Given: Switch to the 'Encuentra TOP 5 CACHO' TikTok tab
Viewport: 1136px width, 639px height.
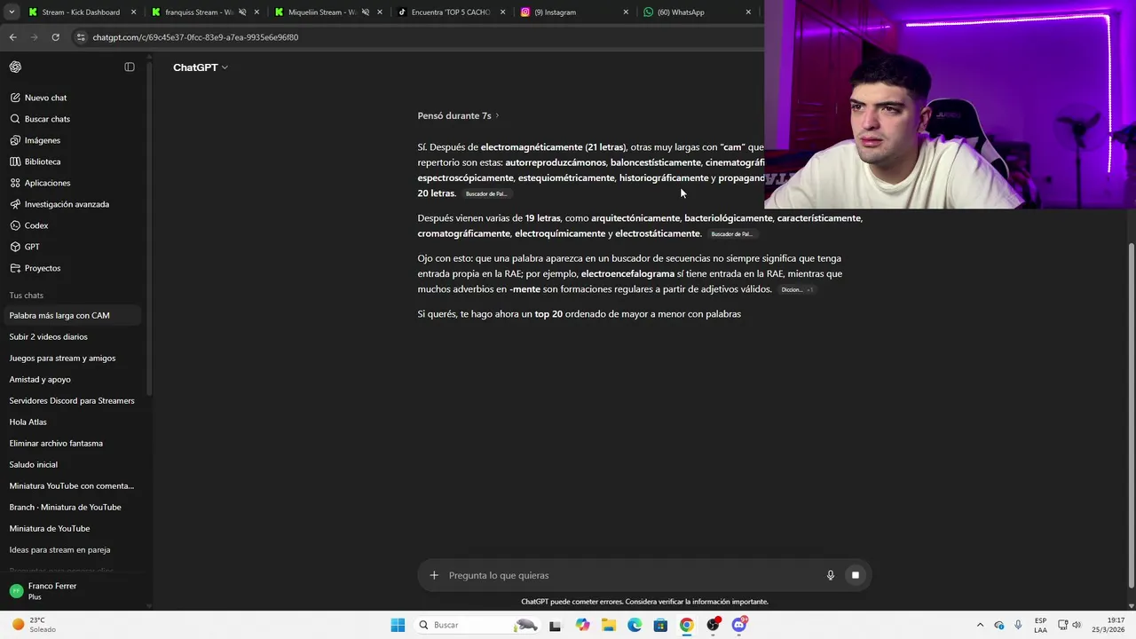Looking at the screenshot, I should point(451,12).
